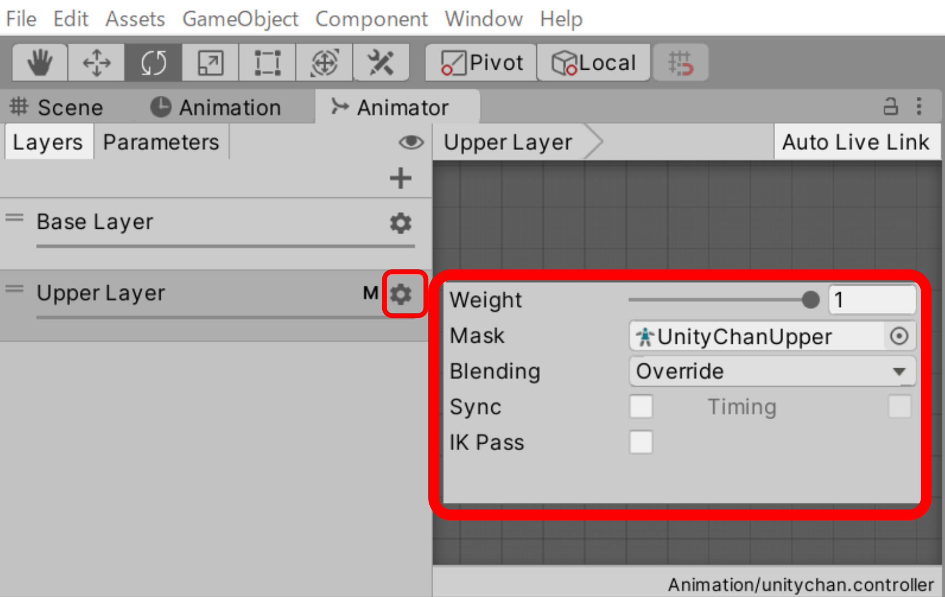Add a new layer with plus icon
The height and width of the screenshot is (597, 945).
coord(400,178)
